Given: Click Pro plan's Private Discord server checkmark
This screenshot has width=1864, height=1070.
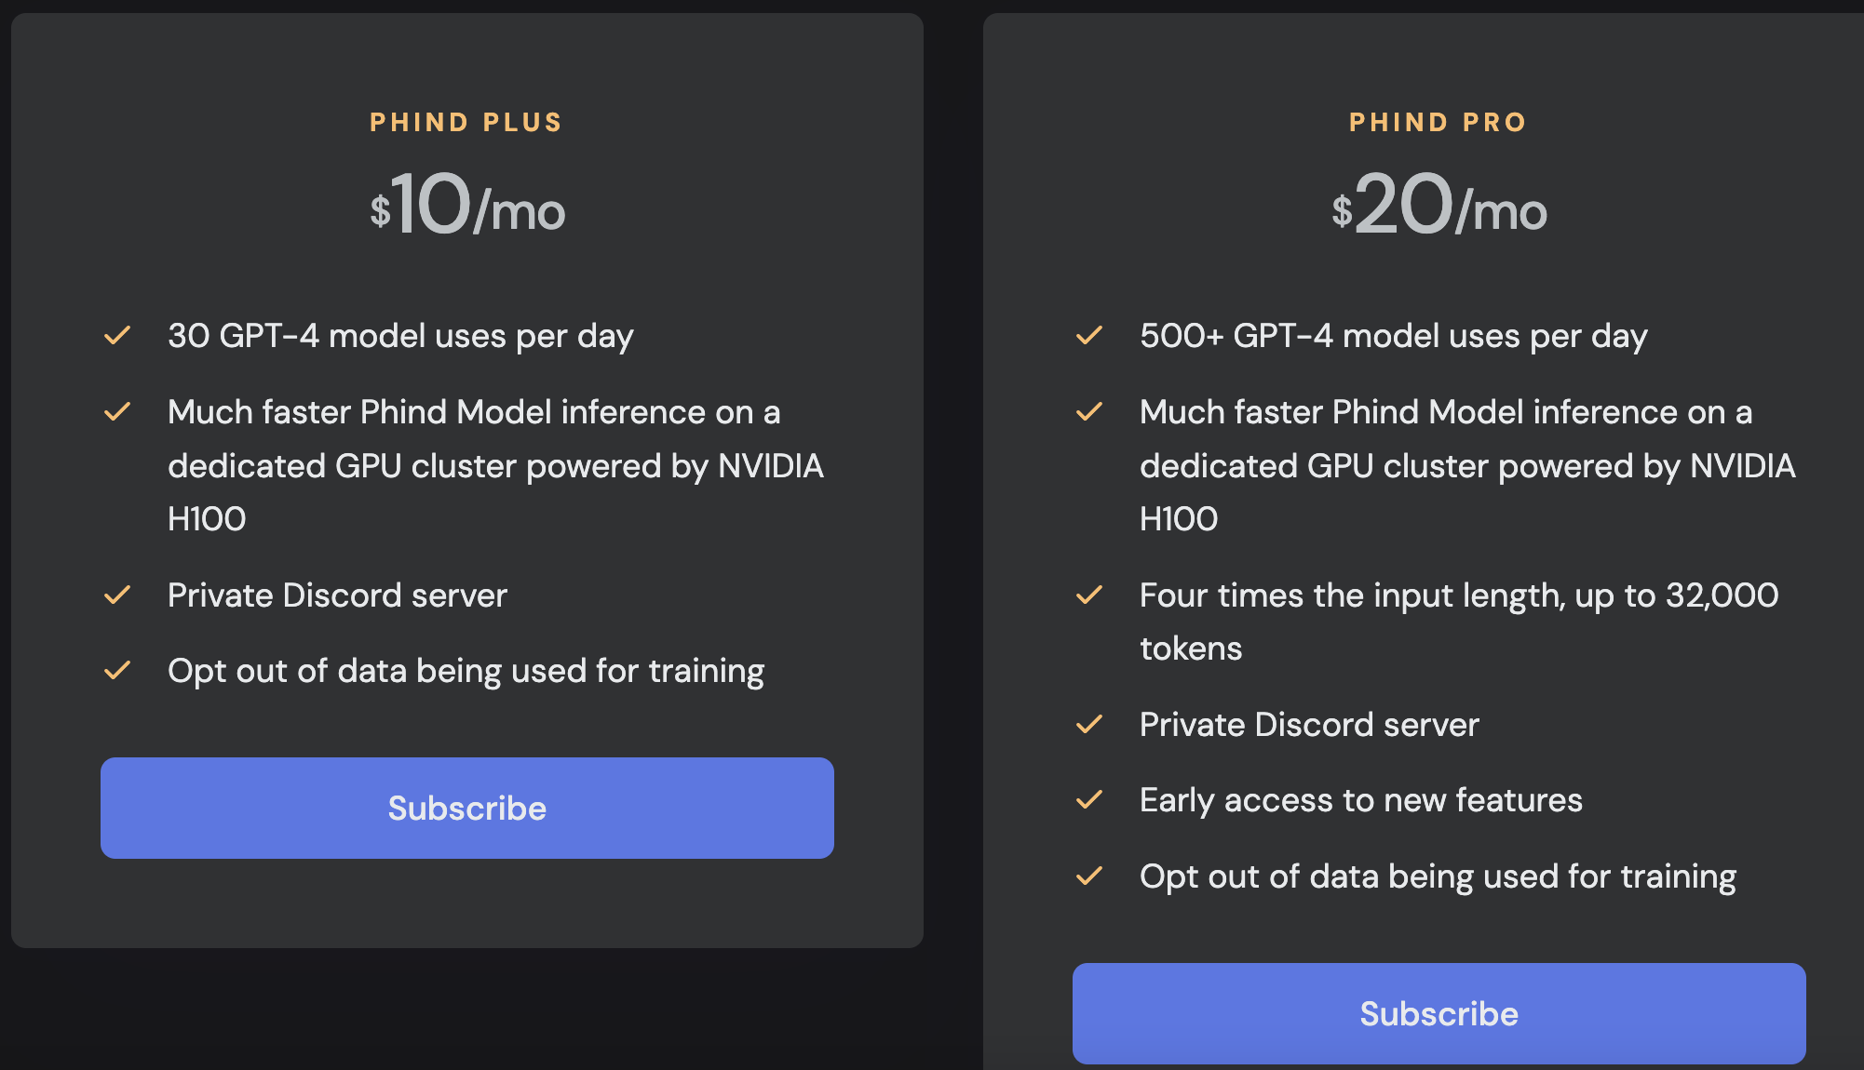Looking at the screenshot, I should coord(1089,724).
